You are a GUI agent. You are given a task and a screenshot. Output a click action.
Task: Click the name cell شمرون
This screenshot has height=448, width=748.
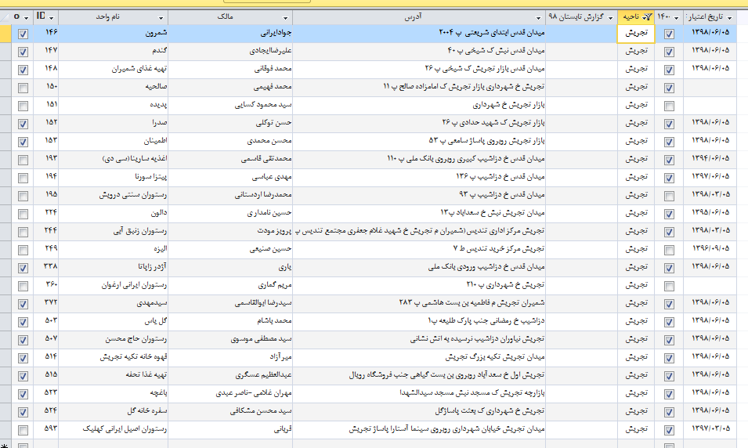coord(113,34)
